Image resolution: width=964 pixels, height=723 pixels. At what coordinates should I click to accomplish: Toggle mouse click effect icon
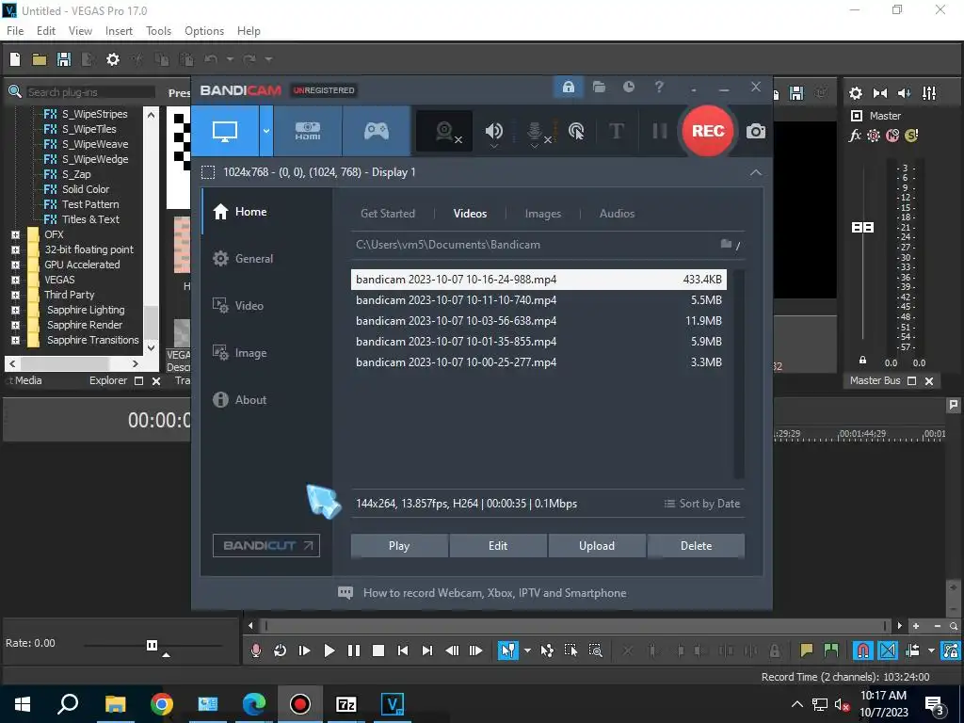576,131
